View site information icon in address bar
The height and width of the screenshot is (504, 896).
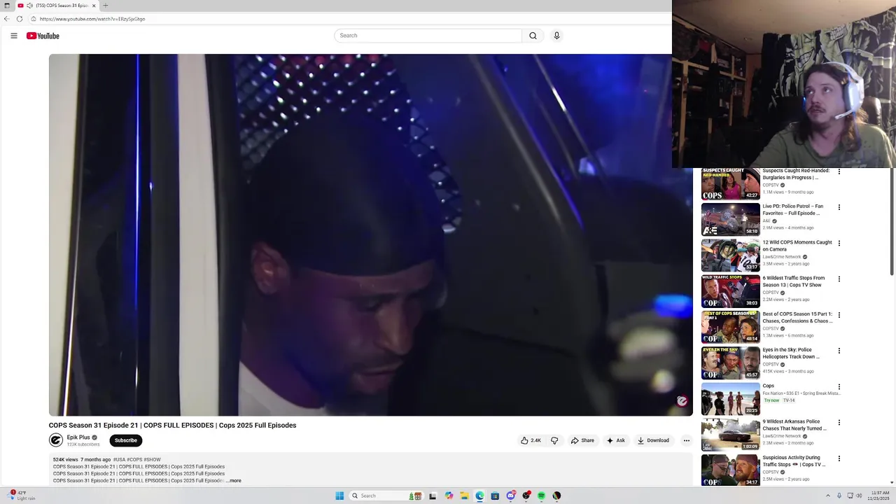[x=33, y=19]
